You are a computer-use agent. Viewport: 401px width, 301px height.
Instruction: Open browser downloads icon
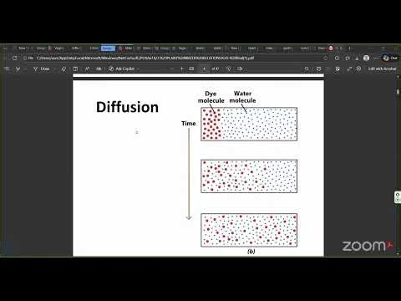click(357, 58)
